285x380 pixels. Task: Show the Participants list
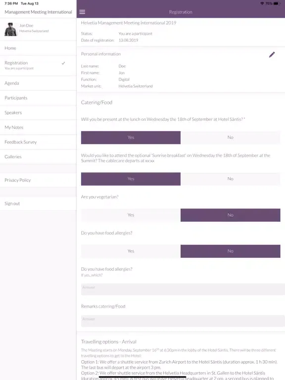(x=38, y=98)
